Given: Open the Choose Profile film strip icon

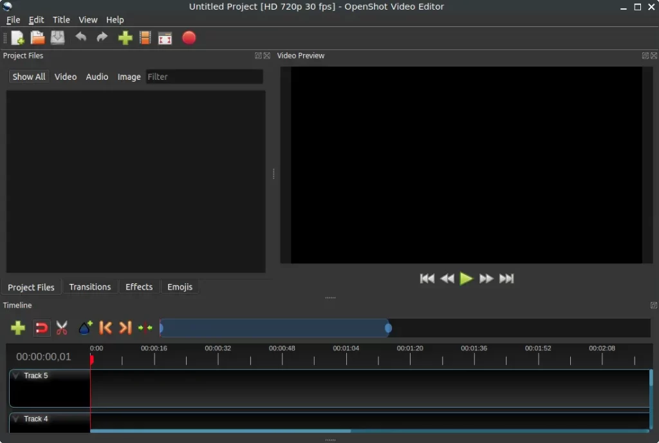Looking at the screenshot, I should coord(145,38).
